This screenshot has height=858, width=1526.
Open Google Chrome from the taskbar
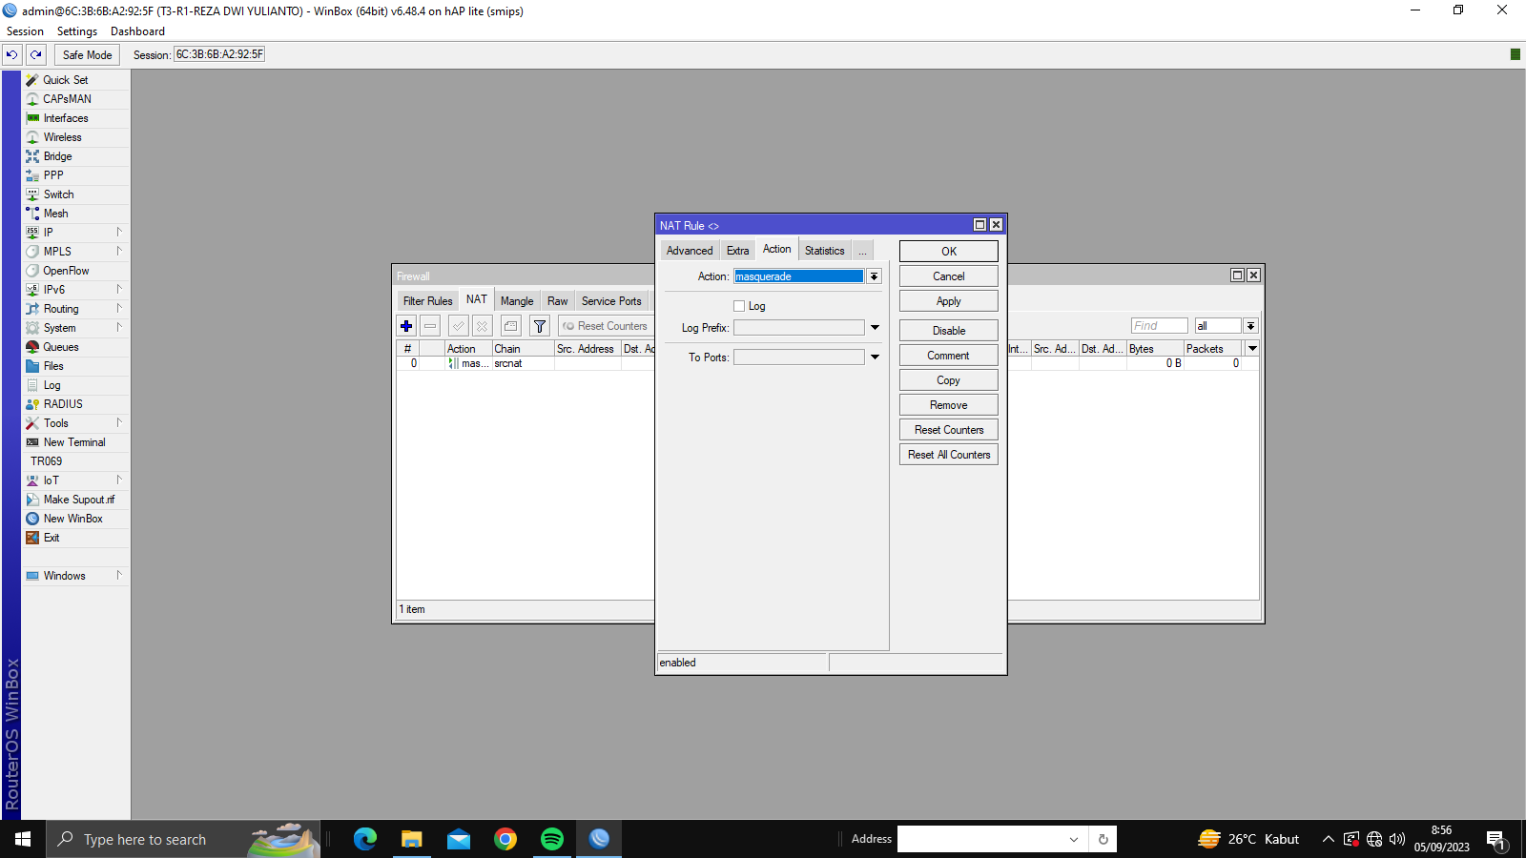505,839
